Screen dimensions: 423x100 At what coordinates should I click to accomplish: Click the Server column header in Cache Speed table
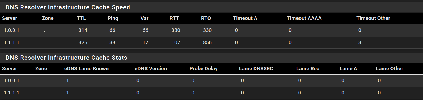click(x=9, y=18)
